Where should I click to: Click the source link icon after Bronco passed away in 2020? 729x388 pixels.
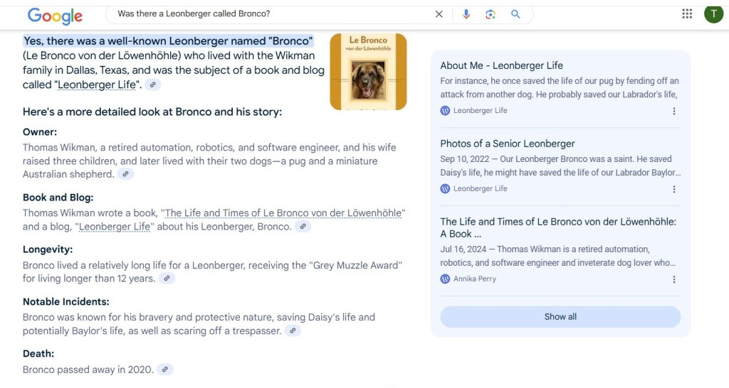[164, 370]
